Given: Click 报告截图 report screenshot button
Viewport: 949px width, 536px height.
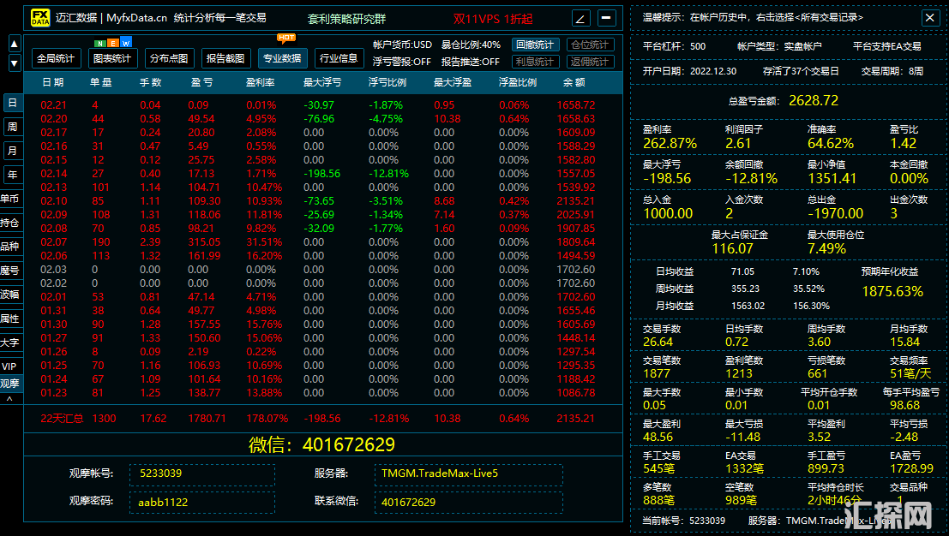Looking at the screenshot, I should 226,58.
